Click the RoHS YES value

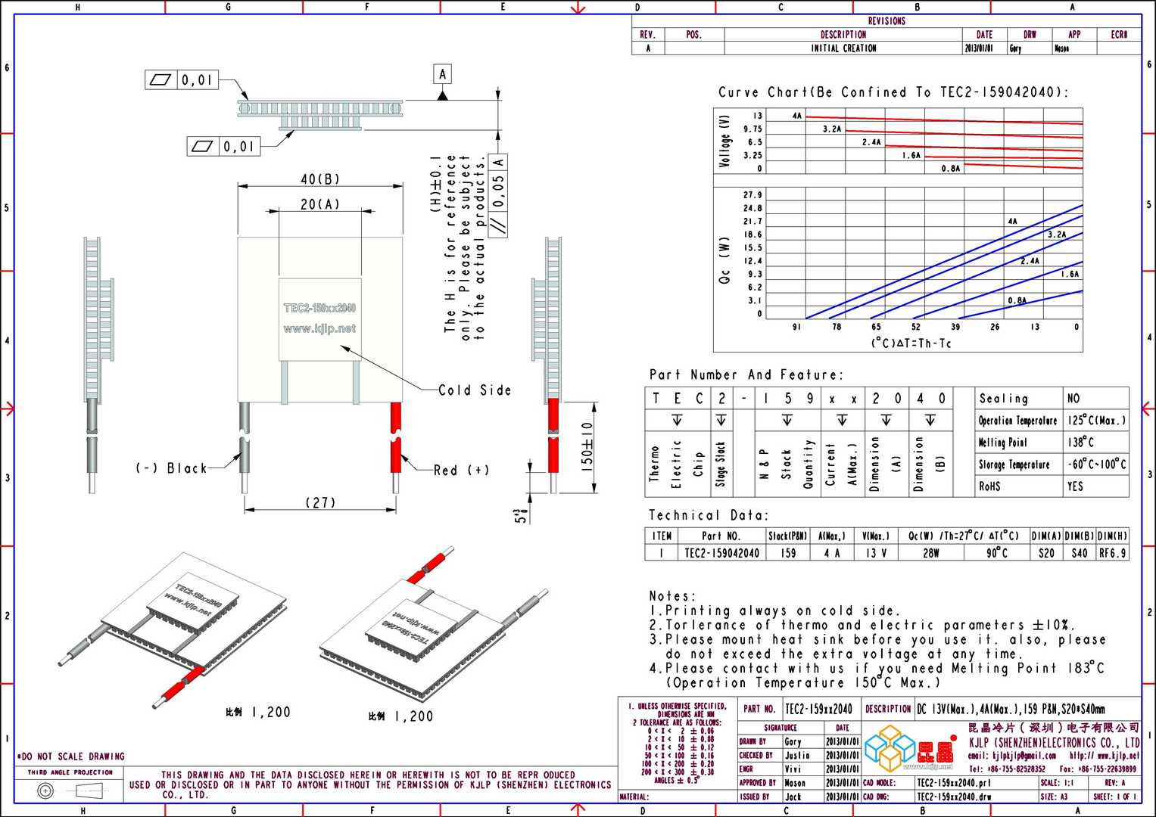(x=1096, y=486)
